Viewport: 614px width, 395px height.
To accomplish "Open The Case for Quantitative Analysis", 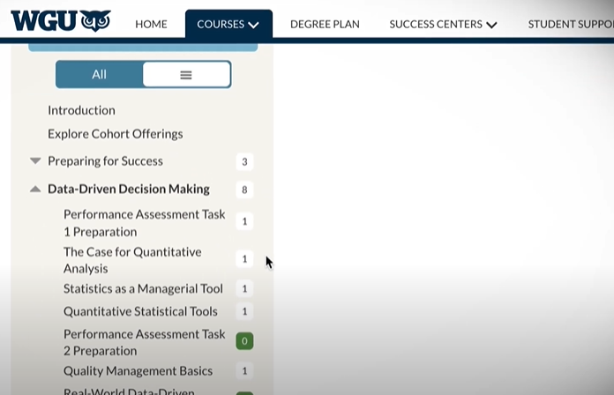I will tap(132, 260).
